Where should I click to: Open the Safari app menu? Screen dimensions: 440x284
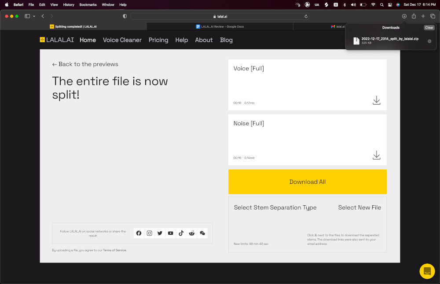[18, 5]
